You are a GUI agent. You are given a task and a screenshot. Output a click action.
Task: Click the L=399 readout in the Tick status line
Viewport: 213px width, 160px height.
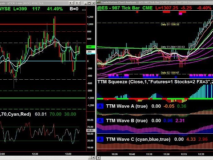(x=20, y=9)
